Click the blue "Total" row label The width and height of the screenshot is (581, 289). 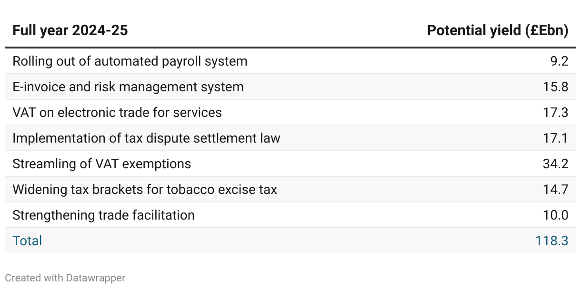[x=27, y=241]
